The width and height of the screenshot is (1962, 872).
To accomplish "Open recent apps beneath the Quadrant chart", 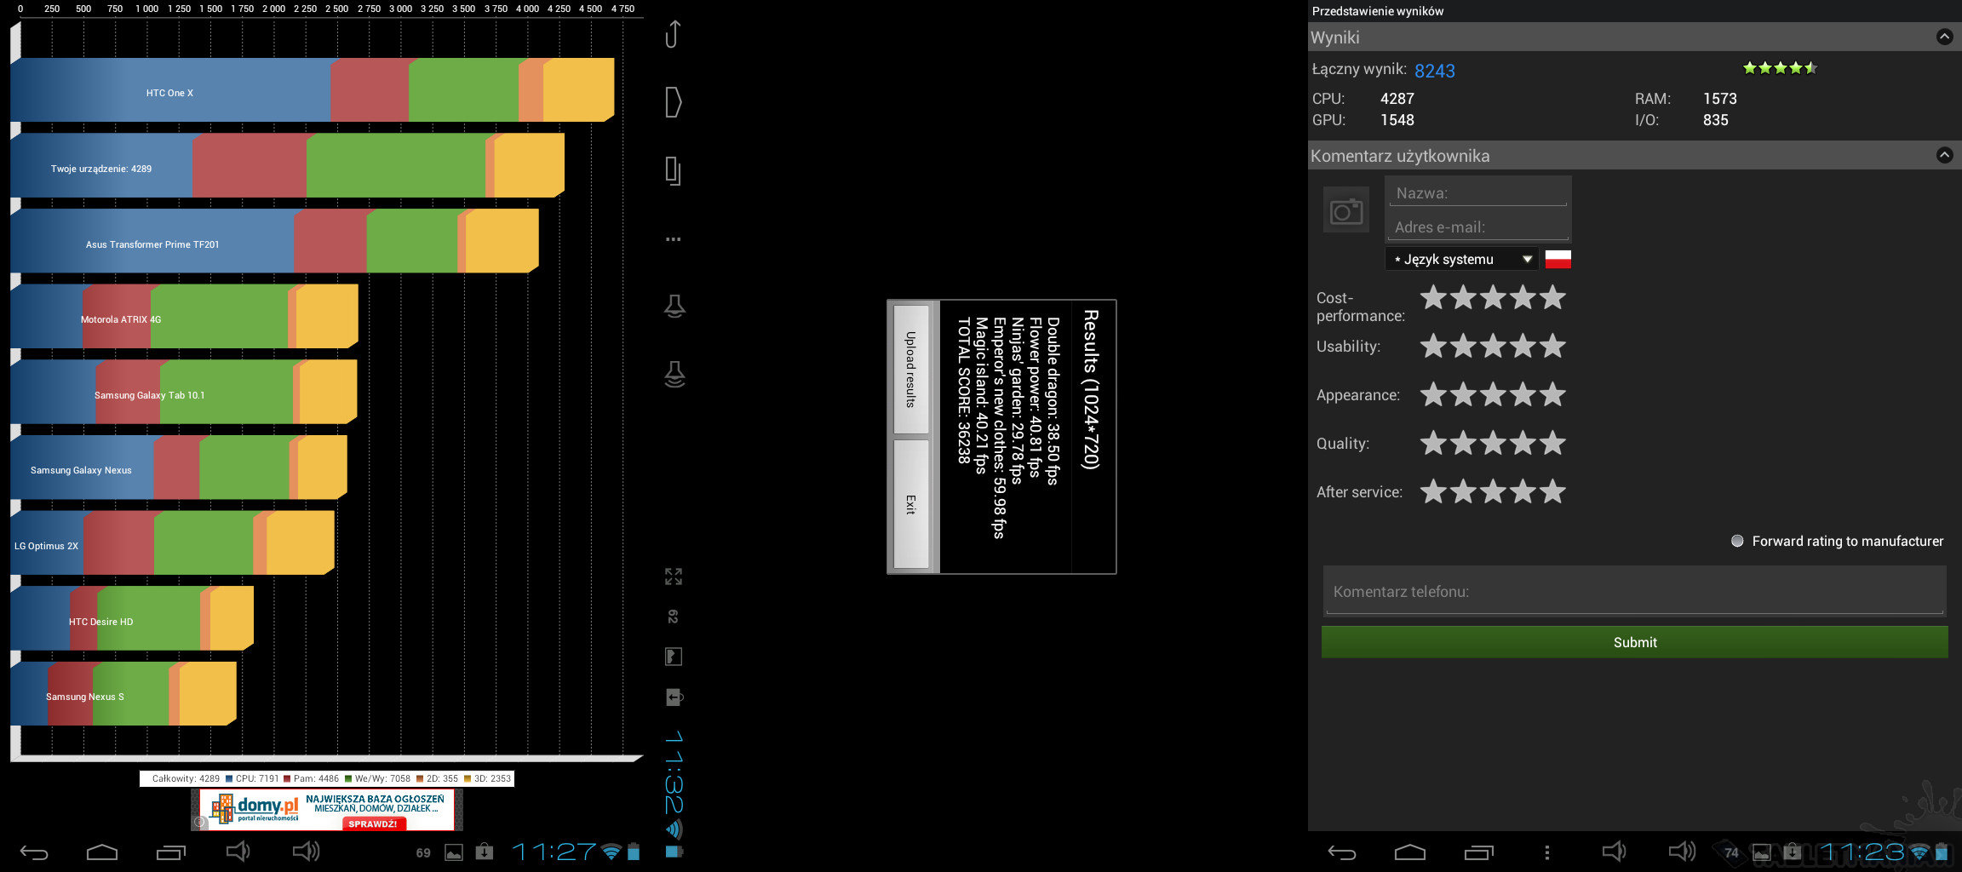I will click(x=170, y=852).
